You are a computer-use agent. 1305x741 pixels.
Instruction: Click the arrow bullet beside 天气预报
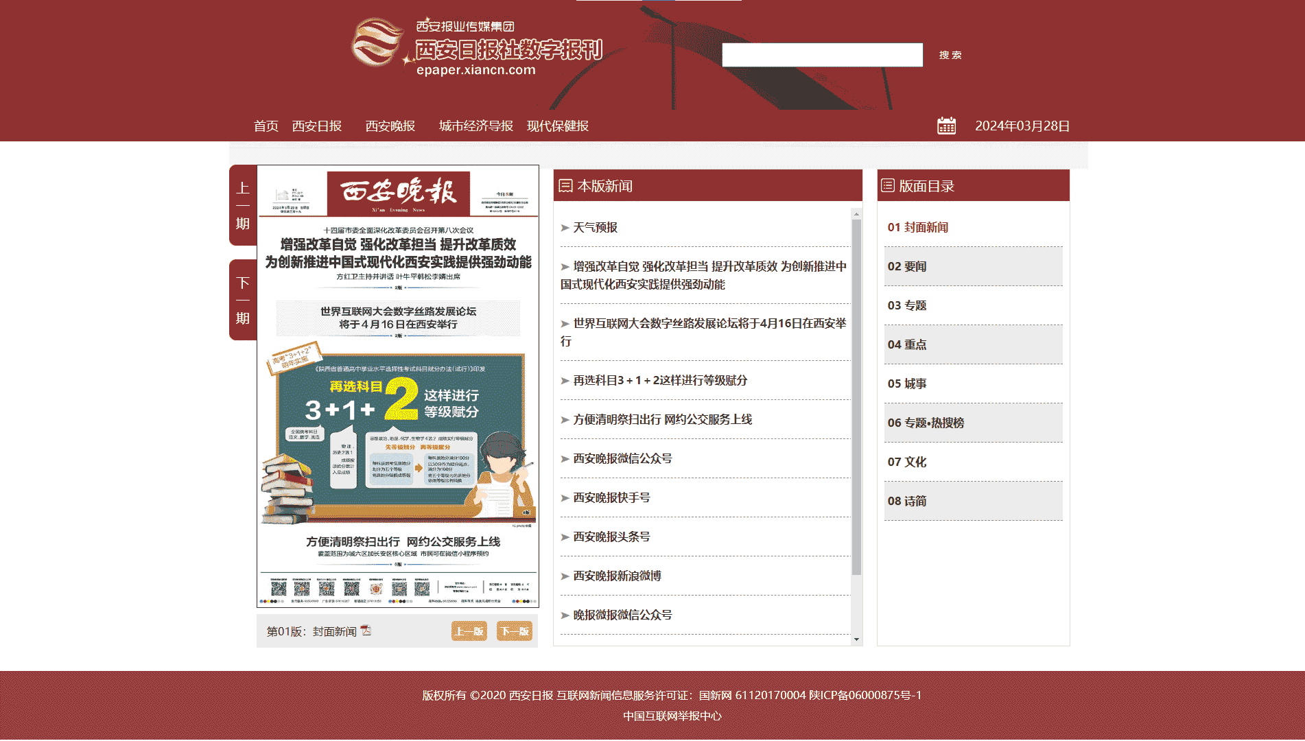tap(565, 228)
